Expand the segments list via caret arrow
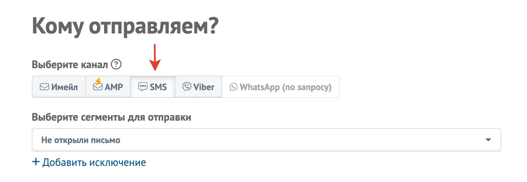This screenshot has width=527, height=182. pos(488,140)
